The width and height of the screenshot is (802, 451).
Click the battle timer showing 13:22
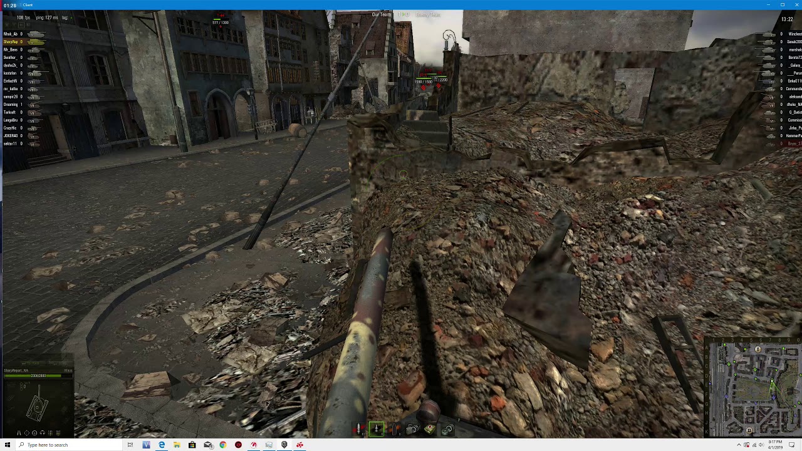(x=788, y=19)
